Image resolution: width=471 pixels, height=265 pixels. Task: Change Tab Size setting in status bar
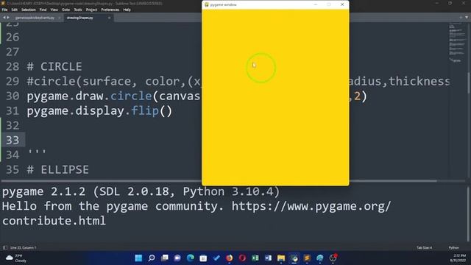424,247
